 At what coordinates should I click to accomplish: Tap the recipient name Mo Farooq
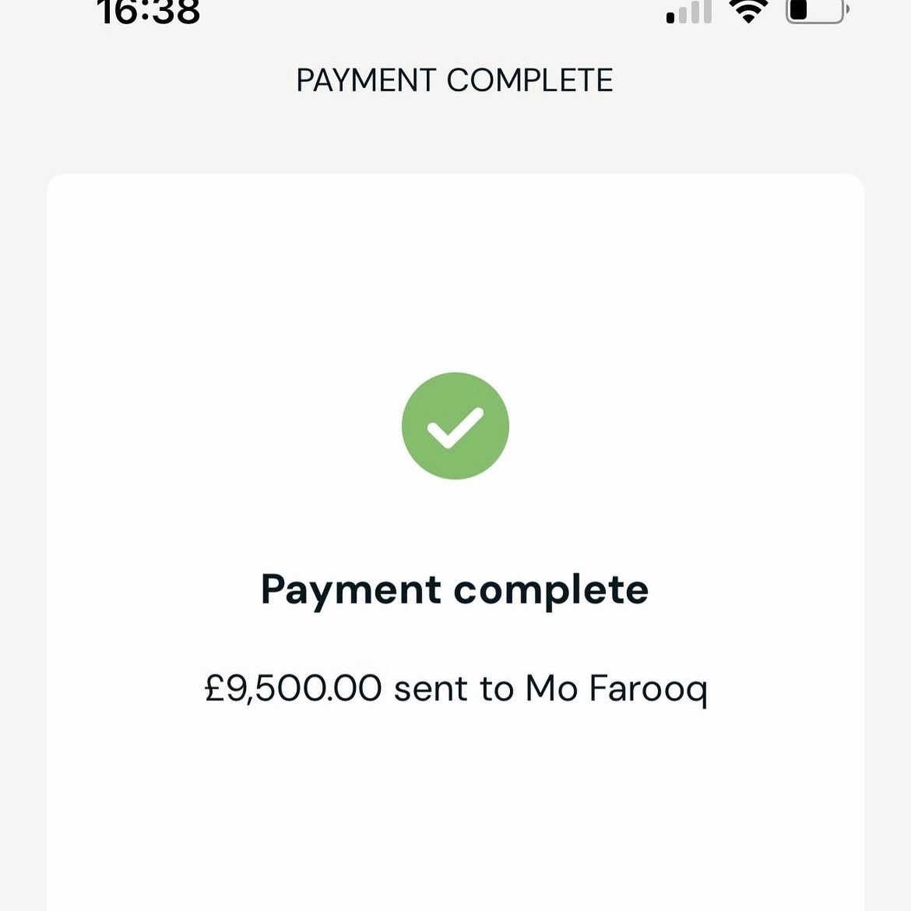(617, 688)
